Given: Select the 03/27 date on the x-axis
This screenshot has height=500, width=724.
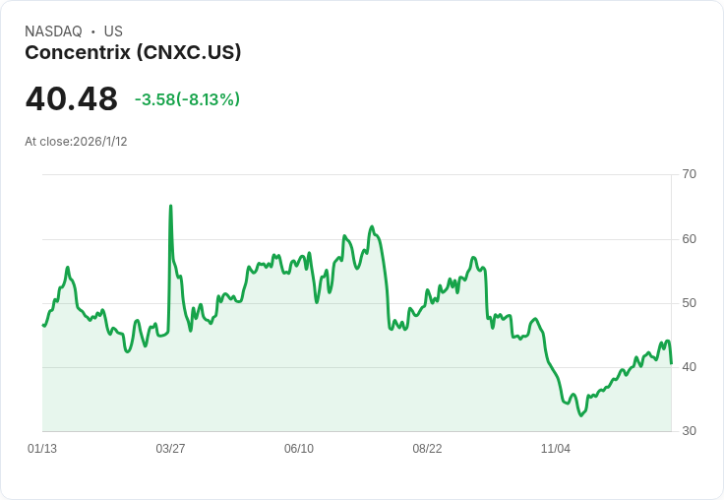Looking at the screenshot, I should coord(170,449).
